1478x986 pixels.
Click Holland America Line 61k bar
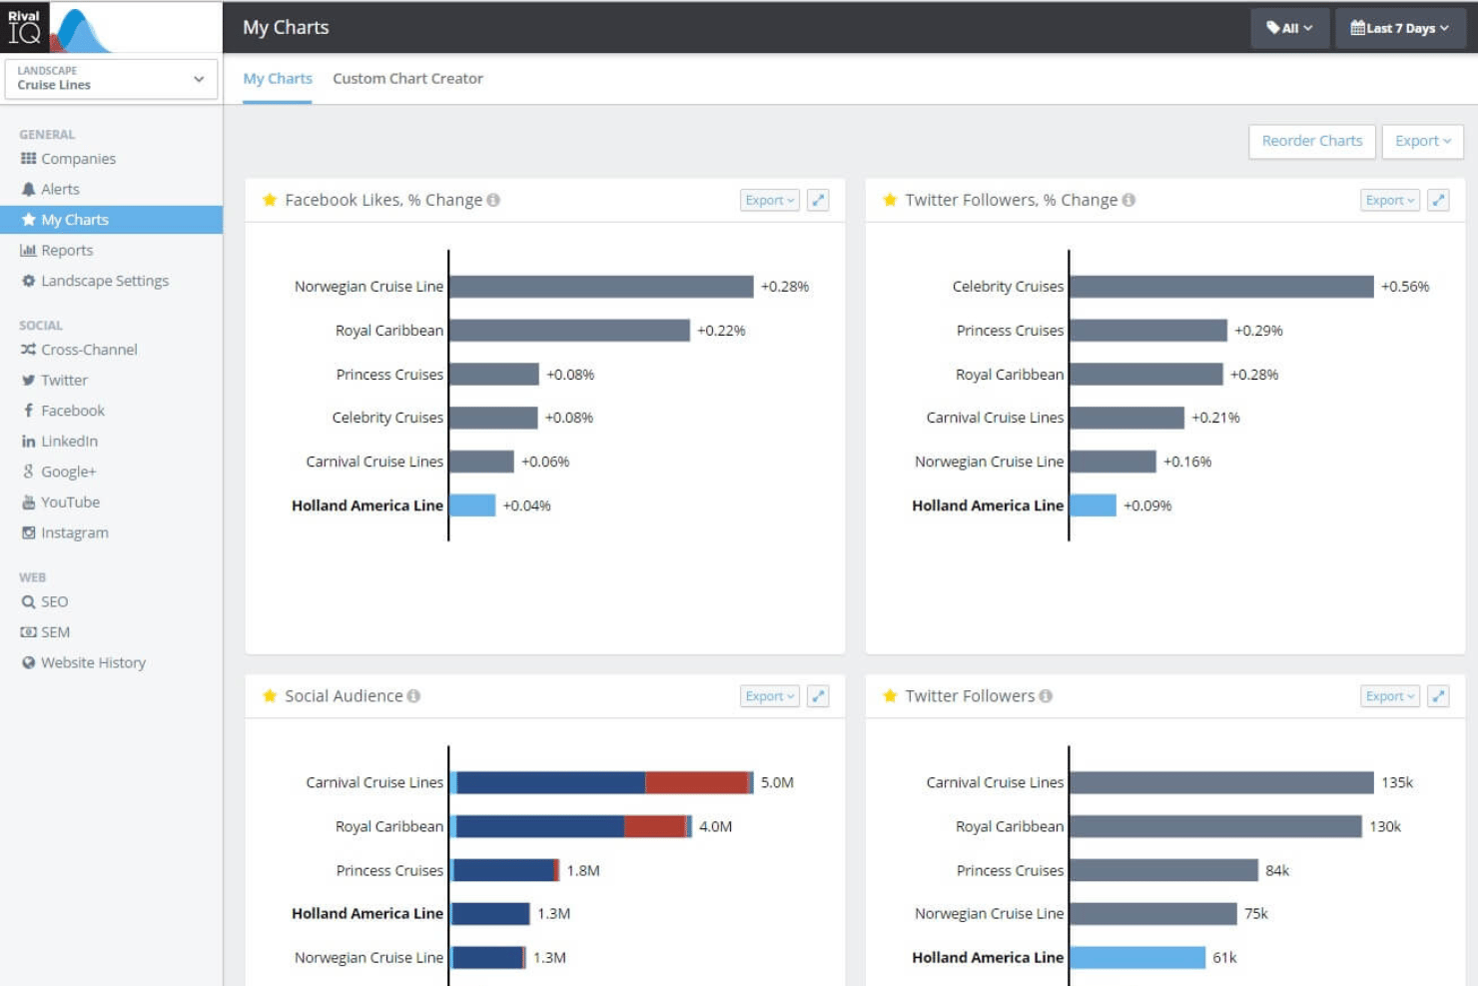[1137, 957]
